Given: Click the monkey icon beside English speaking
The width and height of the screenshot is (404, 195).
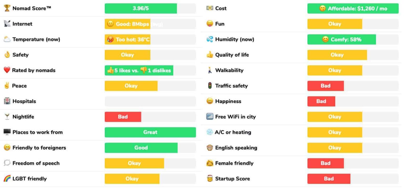Looking at the screenshot, I should [210, 148].
